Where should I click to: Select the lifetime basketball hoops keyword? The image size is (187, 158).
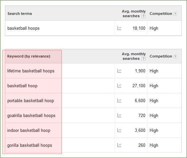tap(31, 71)
